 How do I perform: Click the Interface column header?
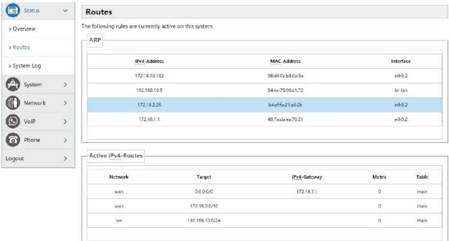401,61
